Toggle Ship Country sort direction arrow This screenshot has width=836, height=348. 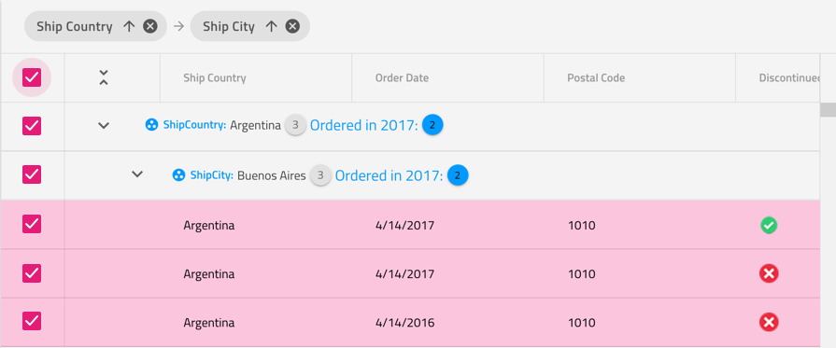coord(129,26)
